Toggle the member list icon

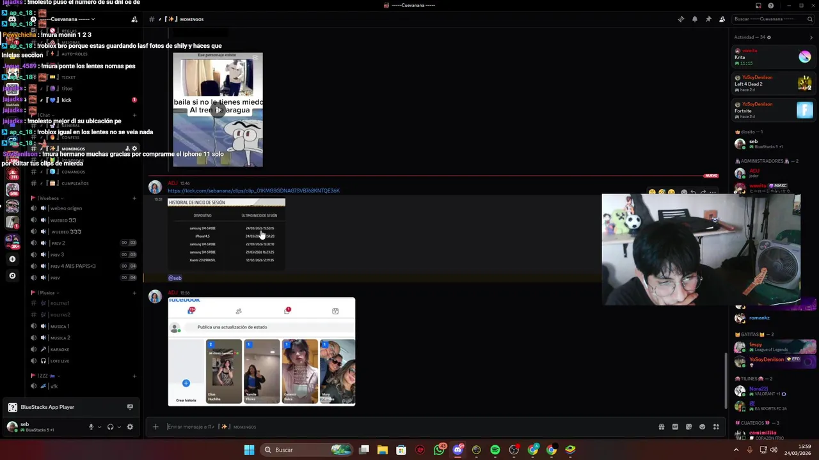point(722,19)
